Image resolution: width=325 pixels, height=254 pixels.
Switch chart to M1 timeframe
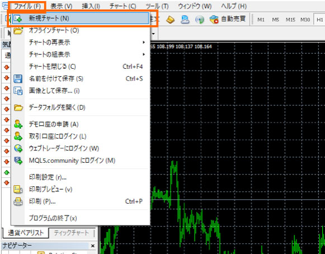261,20
